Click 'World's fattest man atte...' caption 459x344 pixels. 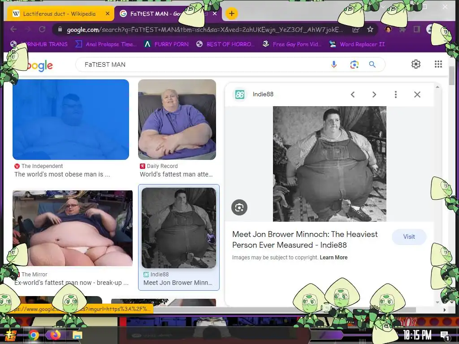pyautogui.click(x=176, y=174)
